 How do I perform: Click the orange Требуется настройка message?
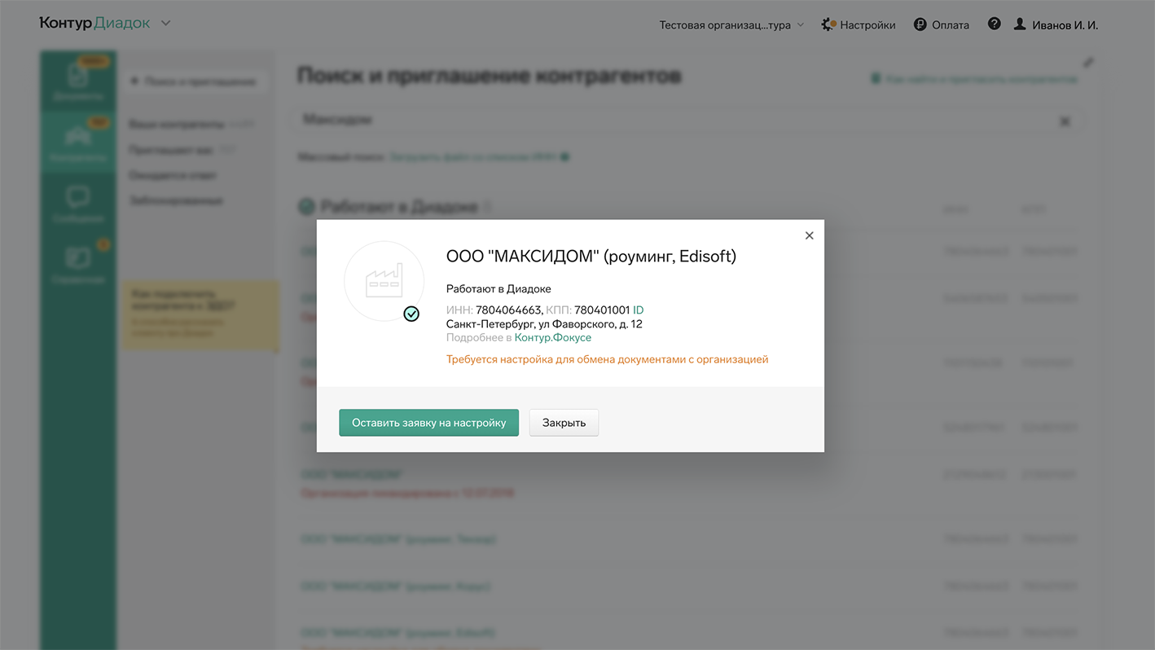(607, 359)
